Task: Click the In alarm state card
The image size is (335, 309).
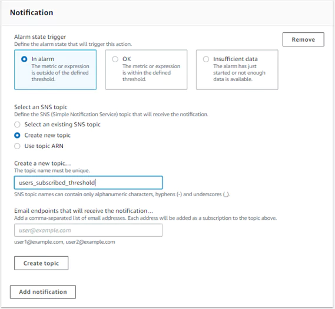Action: click(x=55, y=70)
